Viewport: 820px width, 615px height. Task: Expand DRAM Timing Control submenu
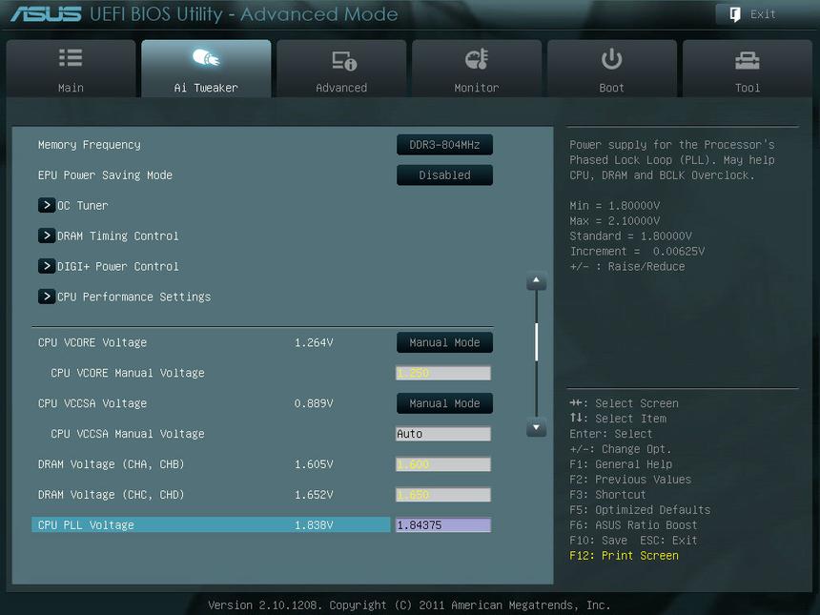point(47,236)
